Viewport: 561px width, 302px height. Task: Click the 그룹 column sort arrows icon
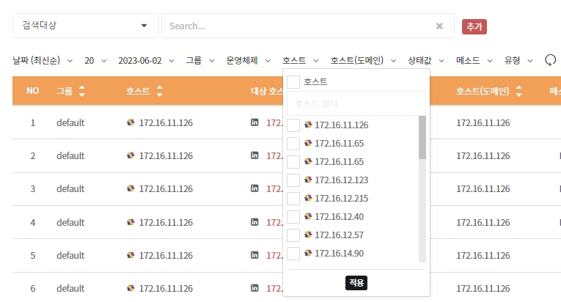pyautogui.click(x=81, y=92)
